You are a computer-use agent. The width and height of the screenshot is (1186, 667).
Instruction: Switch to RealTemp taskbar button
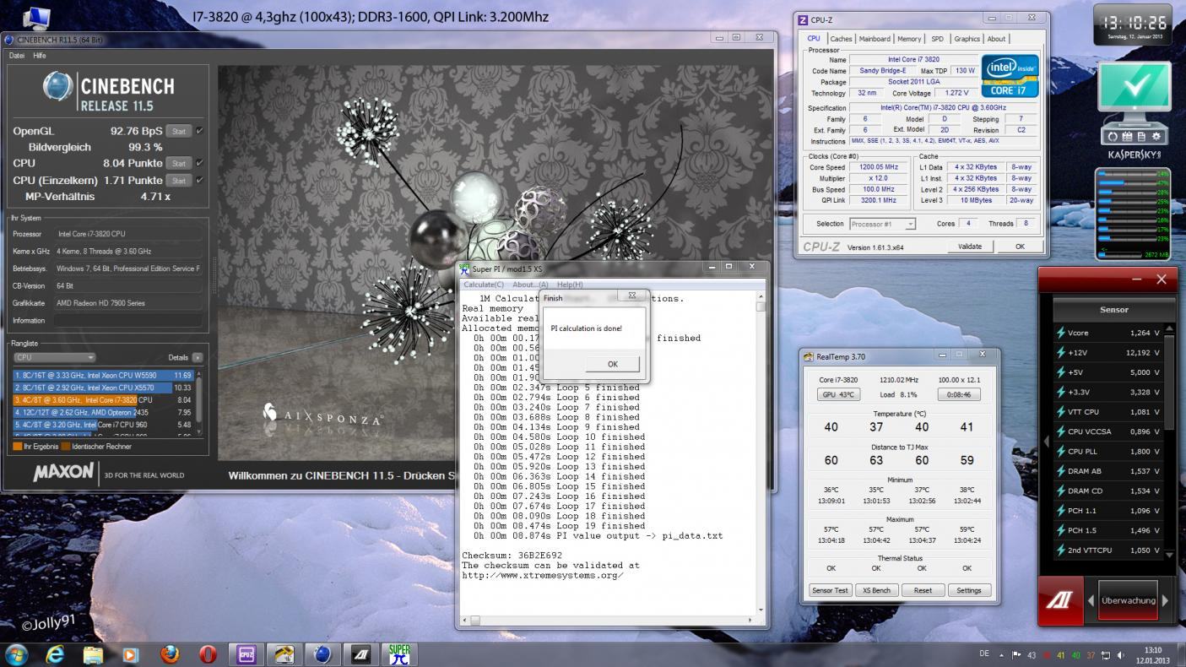(284, 654)
